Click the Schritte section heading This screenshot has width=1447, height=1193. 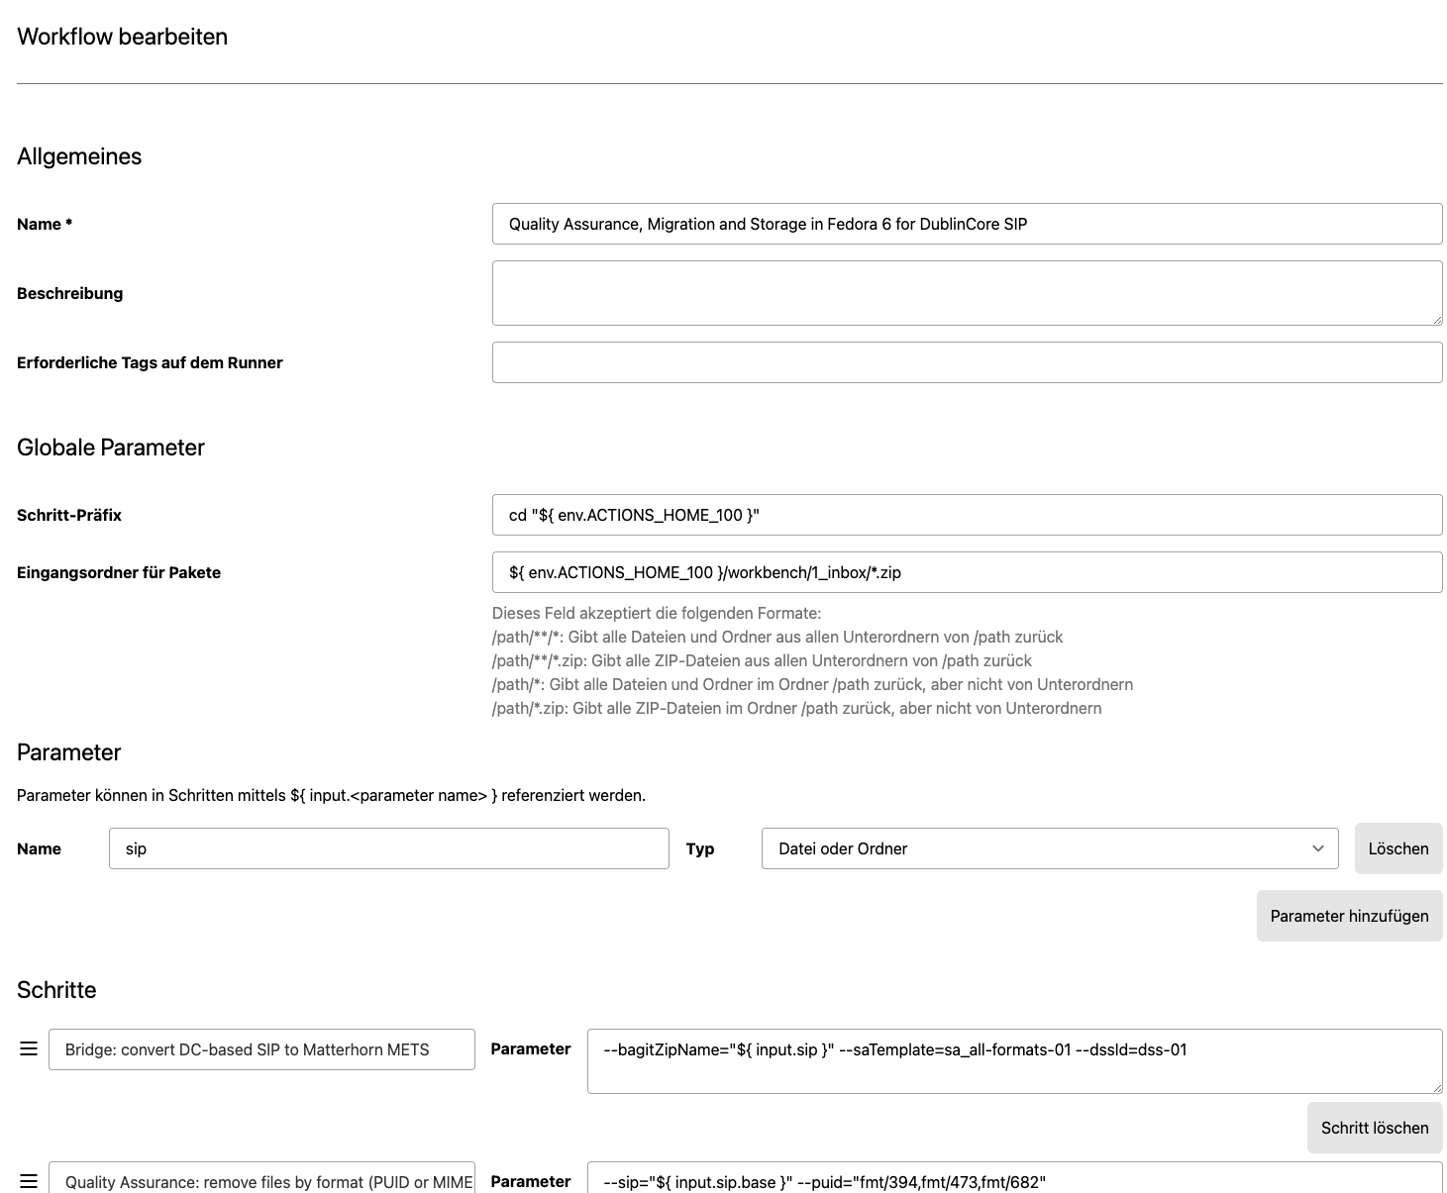(x=56, y=990)
